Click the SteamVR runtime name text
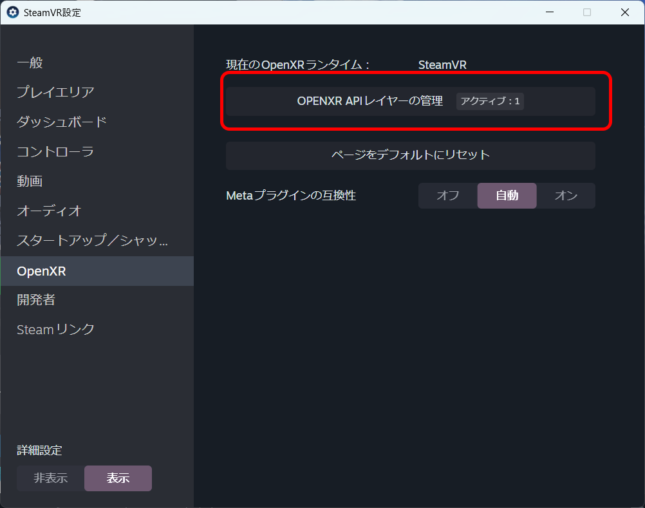This screenshot has height=508, width=645. [442, 65]
